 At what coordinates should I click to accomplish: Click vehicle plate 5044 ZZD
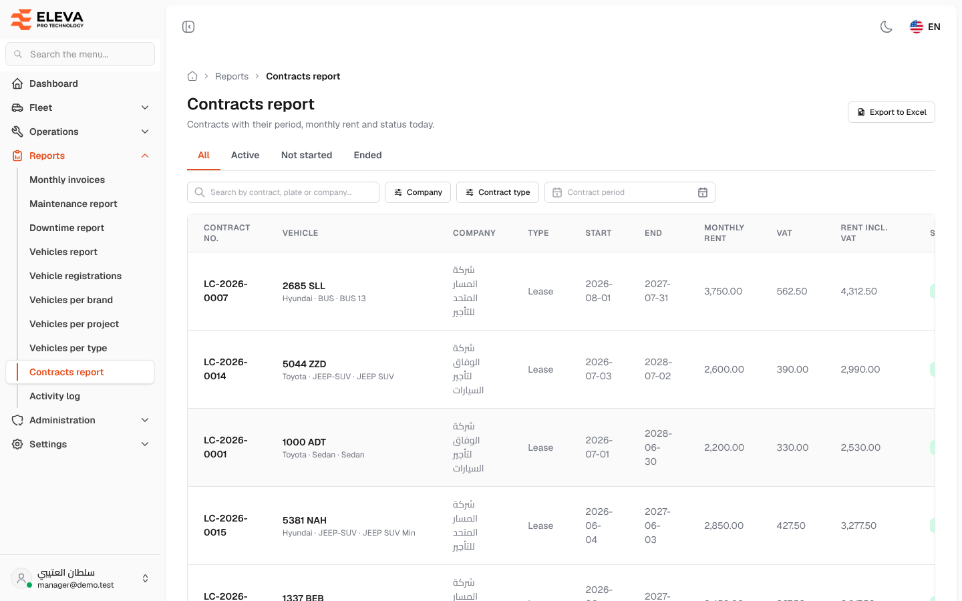pos(305,364)
